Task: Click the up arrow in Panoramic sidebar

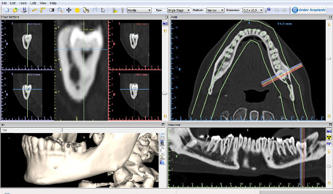Action: [329, 152]
